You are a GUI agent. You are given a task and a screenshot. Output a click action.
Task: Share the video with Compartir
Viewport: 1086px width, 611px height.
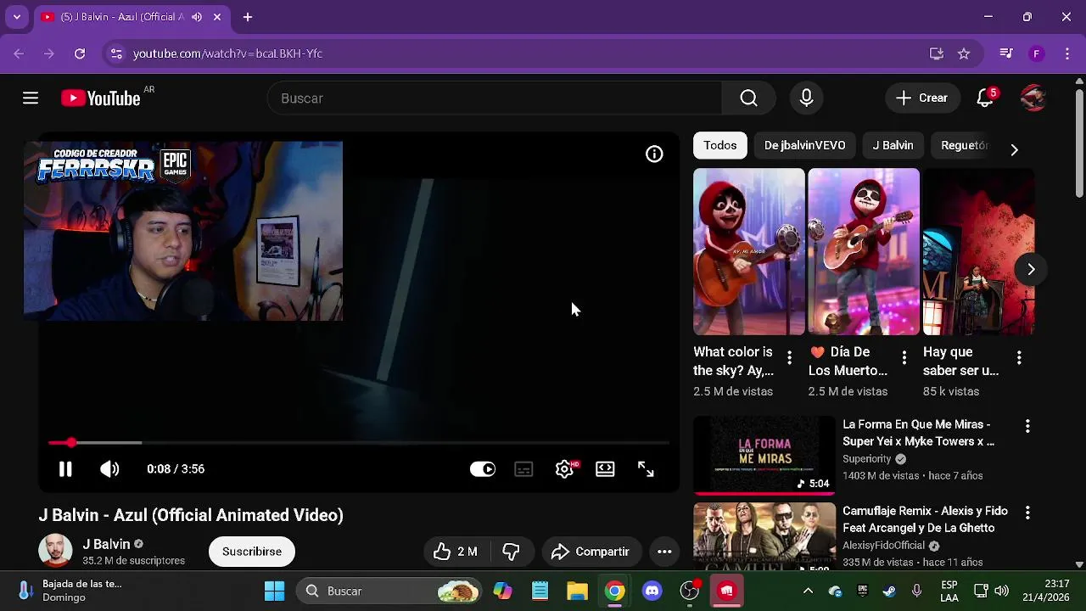tap(591, 552)
